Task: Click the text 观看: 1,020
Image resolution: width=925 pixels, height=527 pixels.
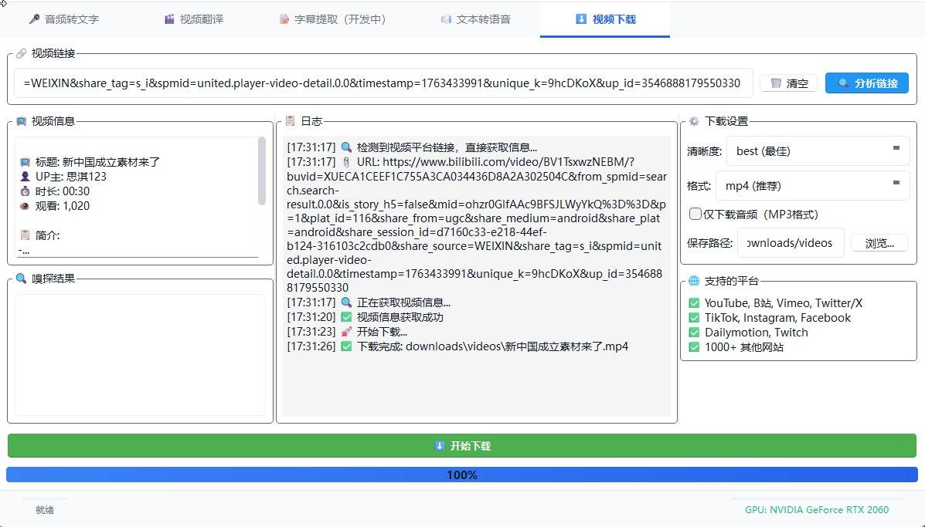Action: click(x=63, y=206)
